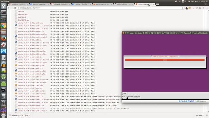Bookmark this page with the star icon
The height and width of the screenshot is (118, 209).
coord(183,8)
